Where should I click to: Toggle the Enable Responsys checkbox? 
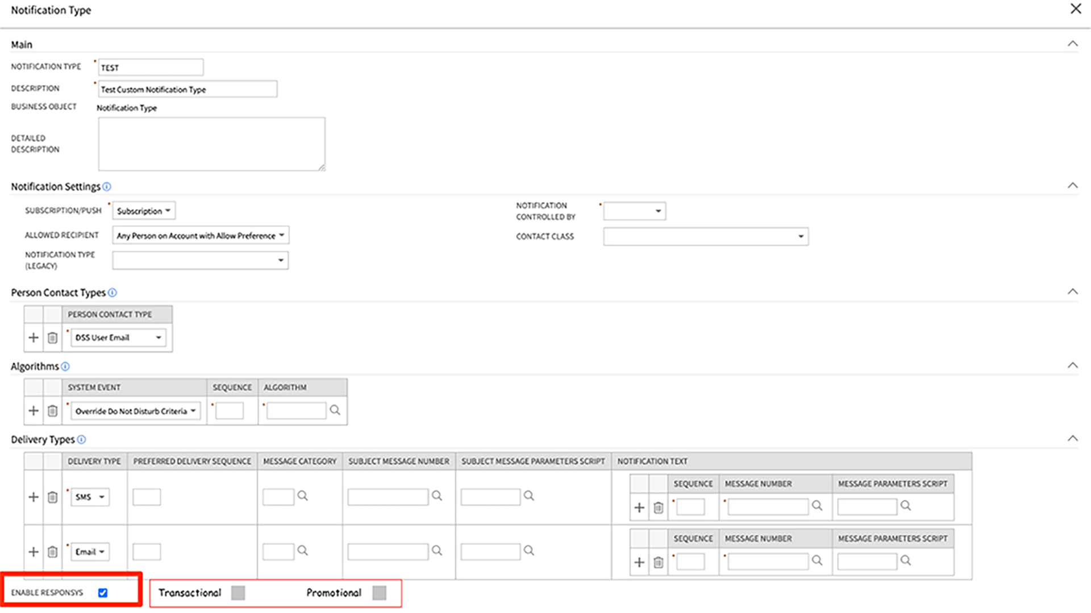click(x=103, y=593)
